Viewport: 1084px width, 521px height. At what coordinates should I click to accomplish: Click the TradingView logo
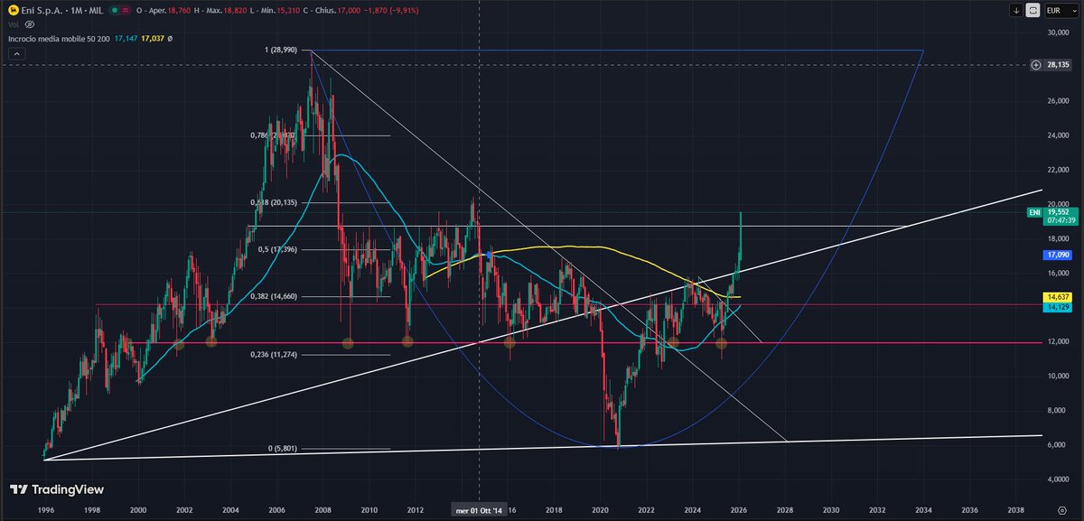pos(57,489)
